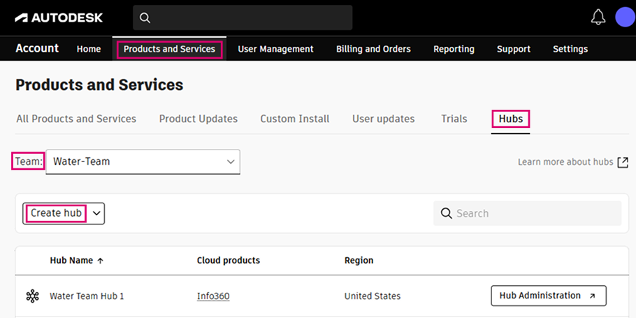Sort by Hub Name arrow

(x=100, y=261)
